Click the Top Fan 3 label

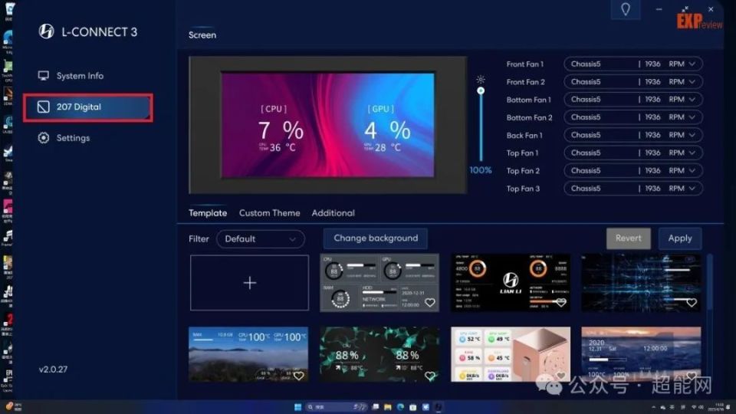[523, 189]
